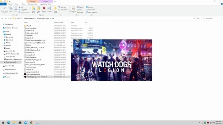
Task: Sort by the Type column header
Action: coord(77,22)
